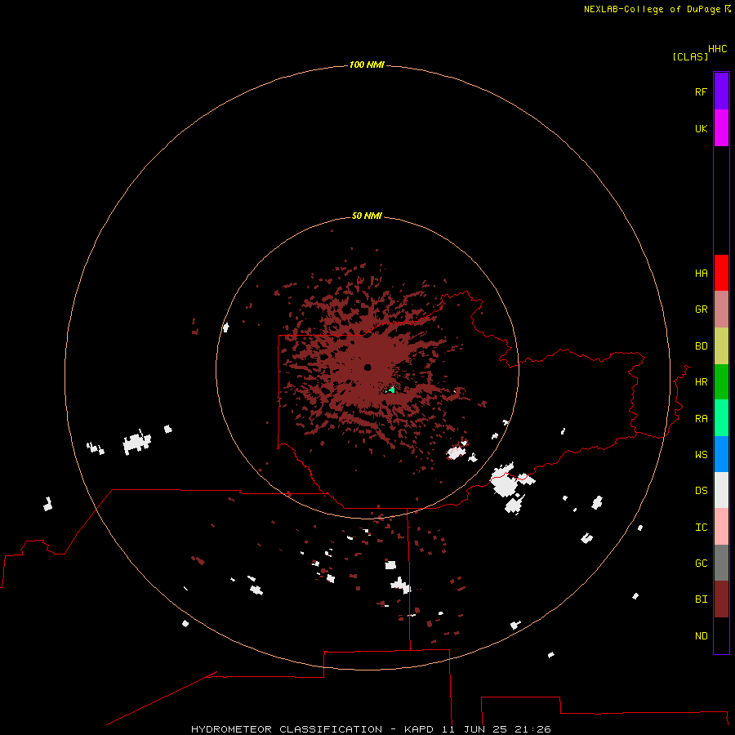Click the GR legend label
The image size is (735, 735).
[x=702, y=310]
